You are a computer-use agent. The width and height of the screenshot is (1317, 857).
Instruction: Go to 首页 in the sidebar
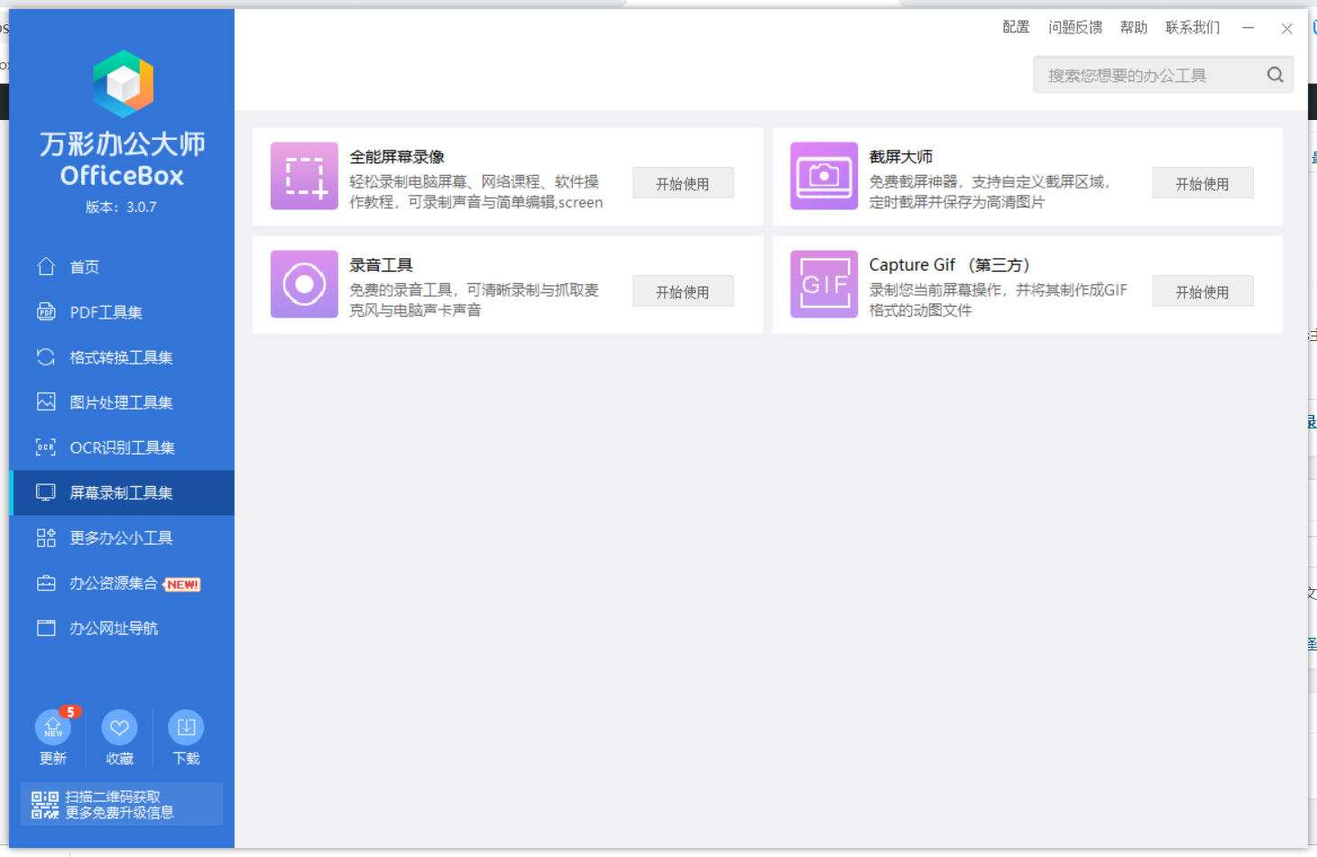[x=122, y=267]
